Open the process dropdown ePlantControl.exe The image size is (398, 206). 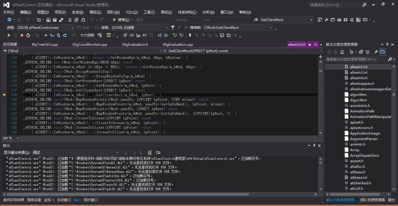click(x=45, y=28)
